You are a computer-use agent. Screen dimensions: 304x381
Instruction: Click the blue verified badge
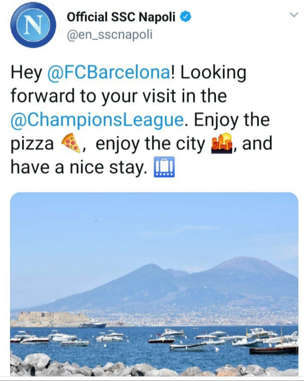click(186, 18)
